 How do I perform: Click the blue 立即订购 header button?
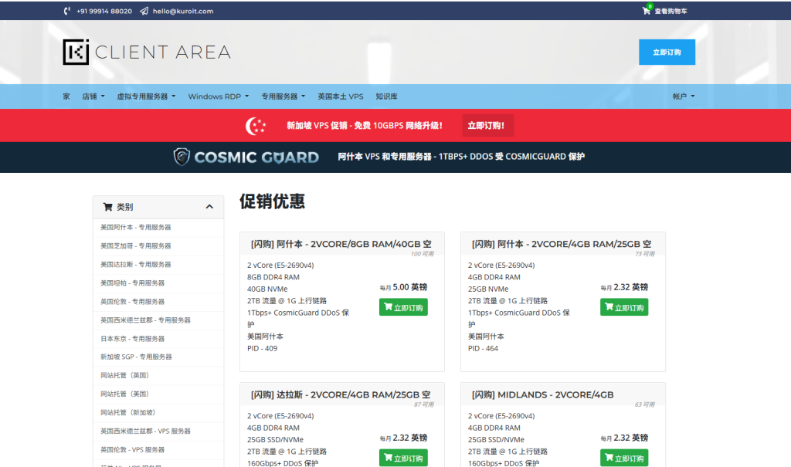click(x=667, y=52)
